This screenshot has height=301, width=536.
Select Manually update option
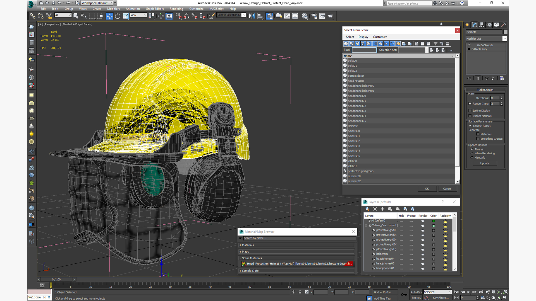pos(472,157)
